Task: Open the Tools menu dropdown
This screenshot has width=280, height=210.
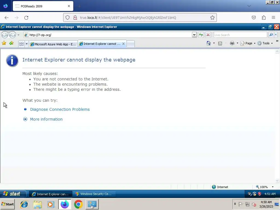Action: pos(265,43)
